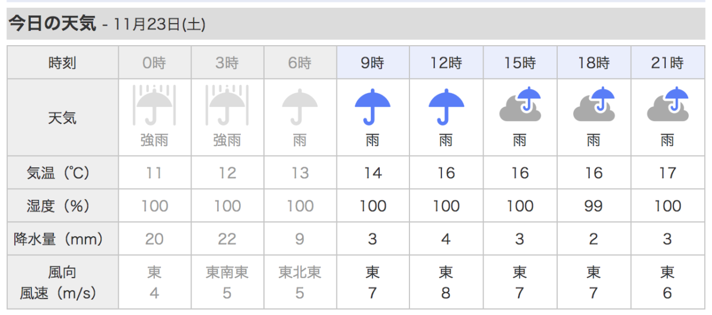Click the gray umbrella icon at 6時
Screen dimensions: 712x315
pyautogui.click(x=300, y=107)
